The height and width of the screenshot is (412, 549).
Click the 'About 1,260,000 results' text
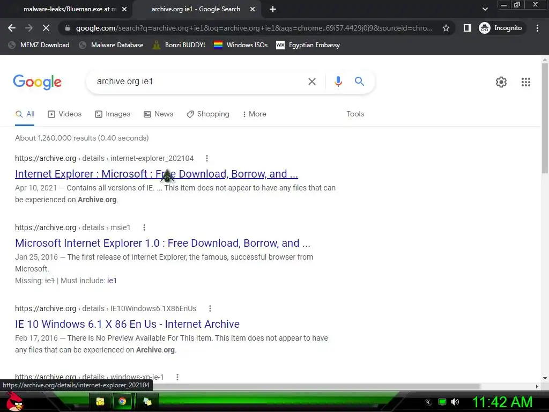[x=82, y=138]
